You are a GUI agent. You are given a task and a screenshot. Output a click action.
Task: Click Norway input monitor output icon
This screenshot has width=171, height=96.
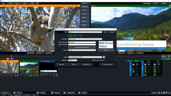coord(35,75)
